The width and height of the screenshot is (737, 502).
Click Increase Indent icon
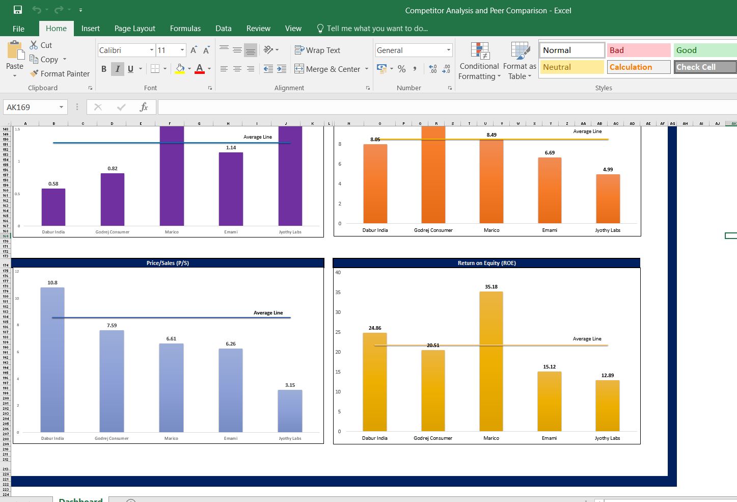coord(282,69)
